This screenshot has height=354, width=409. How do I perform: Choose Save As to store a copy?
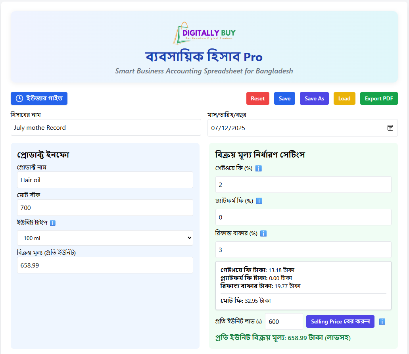314,98
